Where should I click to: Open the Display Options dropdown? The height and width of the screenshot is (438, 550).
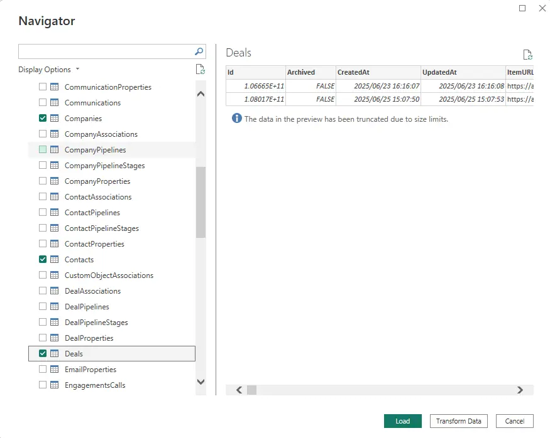(49, 70)
